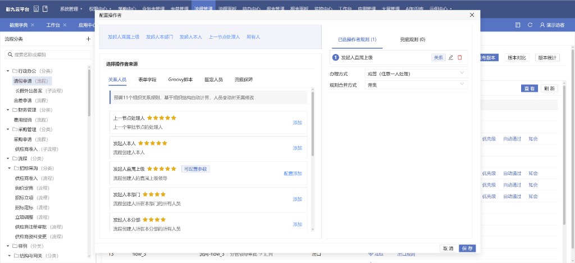Click the 刷新 button in background
The height and width of the screenshot is (263, 575).
click(549, 88)
